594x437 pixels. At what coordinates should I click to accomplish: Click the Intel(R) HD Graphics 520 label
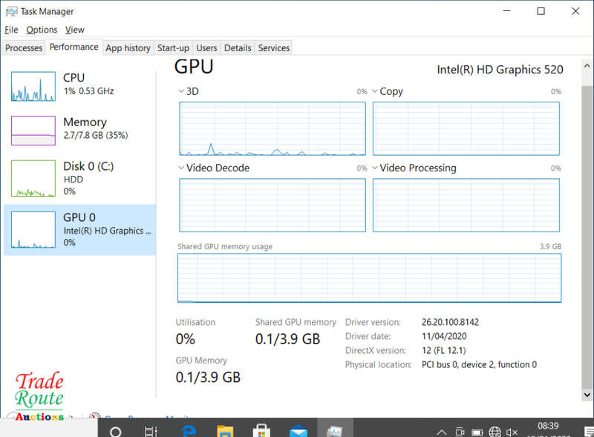tap(500, 70)
